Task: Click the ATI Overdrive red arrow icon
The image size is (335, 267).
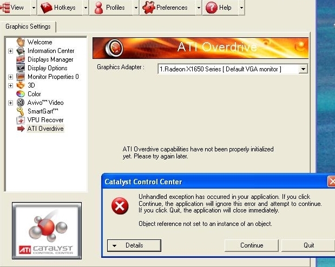Action: click(21, 129)
